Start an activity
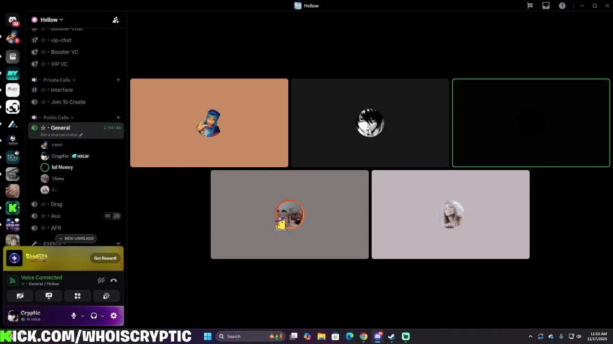The width and height of the screenshot is (613, 344). (77, 296)
